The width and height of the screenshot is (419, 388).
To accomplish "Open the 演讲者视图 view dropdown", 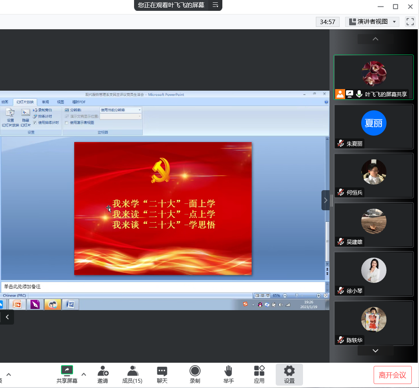I will pos(372,22).
